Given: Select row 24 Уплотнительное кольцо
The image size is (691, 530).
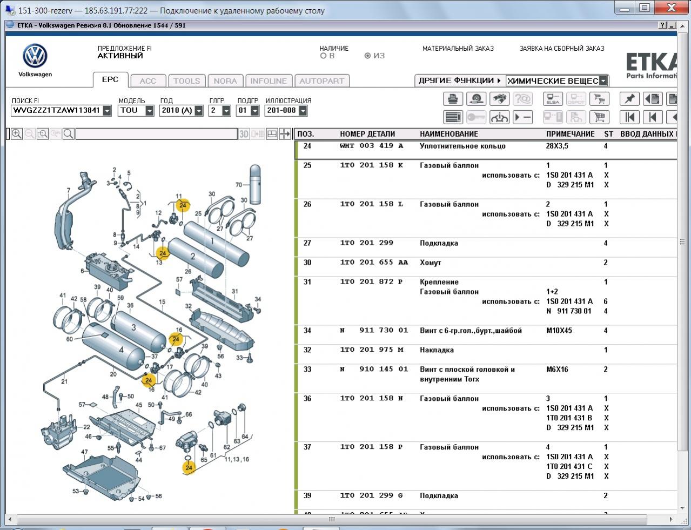Looking at the screenshot, I should (x=486, y=150).
